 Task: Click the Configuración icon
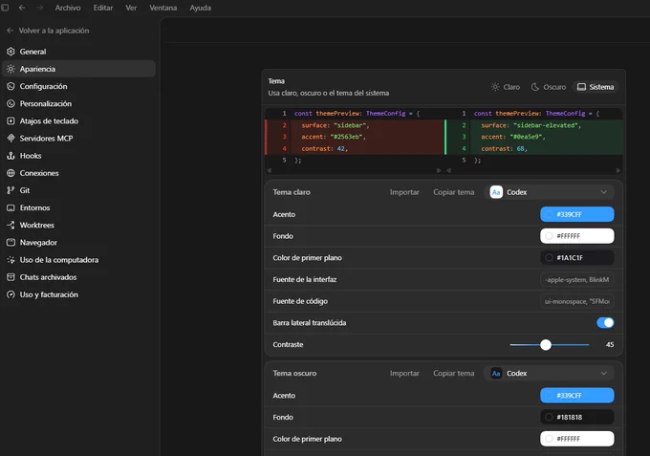[11, 86]
